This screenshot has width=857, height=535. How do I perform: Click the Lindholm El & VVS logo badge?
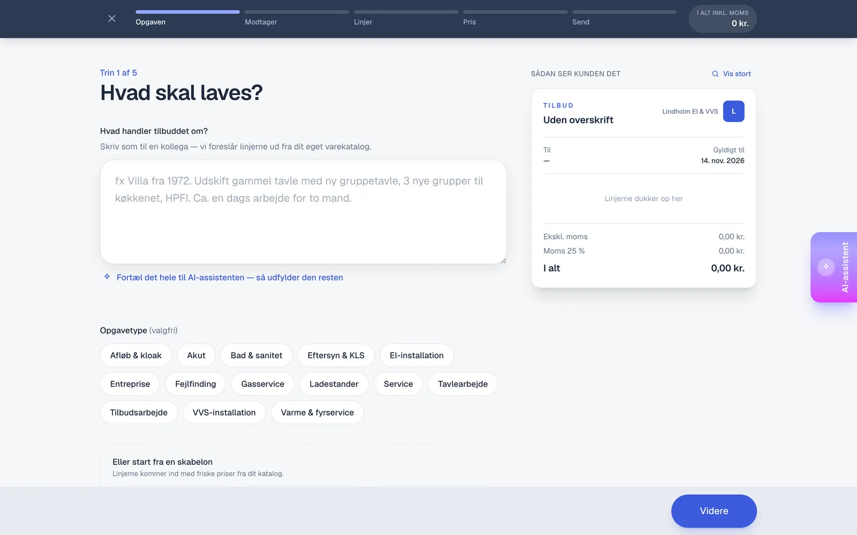tap(733, 111)
